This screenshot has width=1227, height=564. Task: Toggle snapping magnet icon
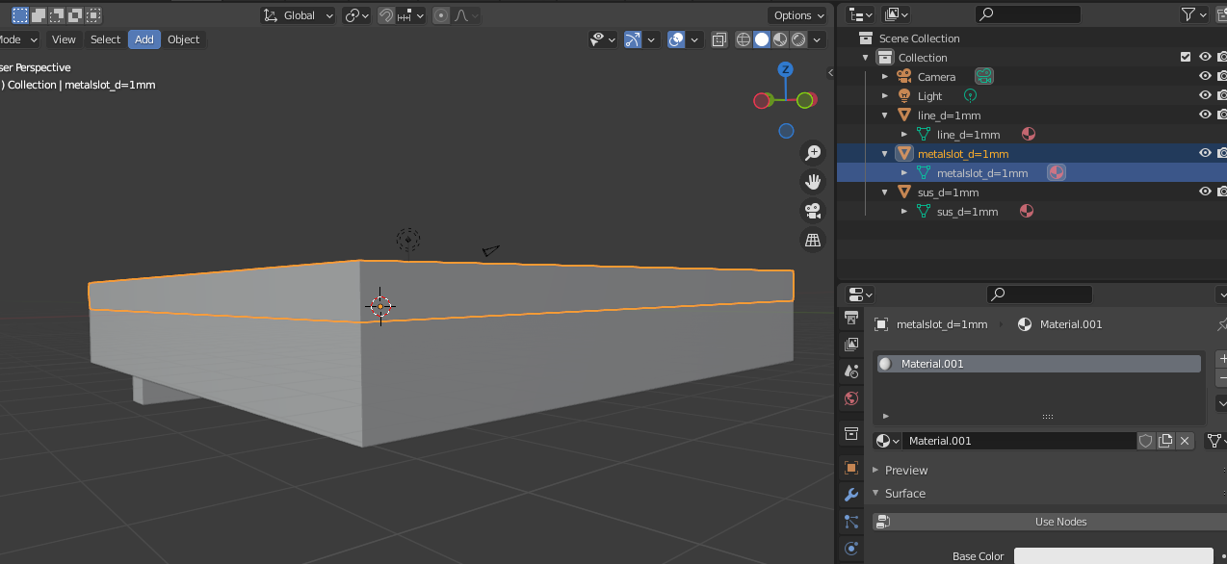[385, 15]
